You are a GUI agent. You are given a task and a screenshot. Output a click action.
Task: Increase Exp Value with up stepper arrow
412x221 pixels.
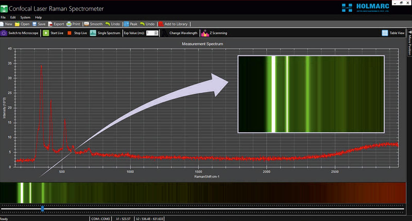coord(156,32)
